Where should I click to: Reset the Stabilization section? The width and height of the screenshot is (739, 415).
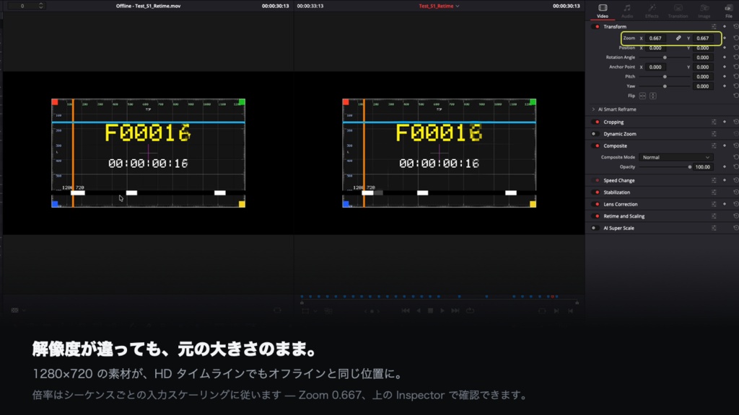[x=735, y=192]
